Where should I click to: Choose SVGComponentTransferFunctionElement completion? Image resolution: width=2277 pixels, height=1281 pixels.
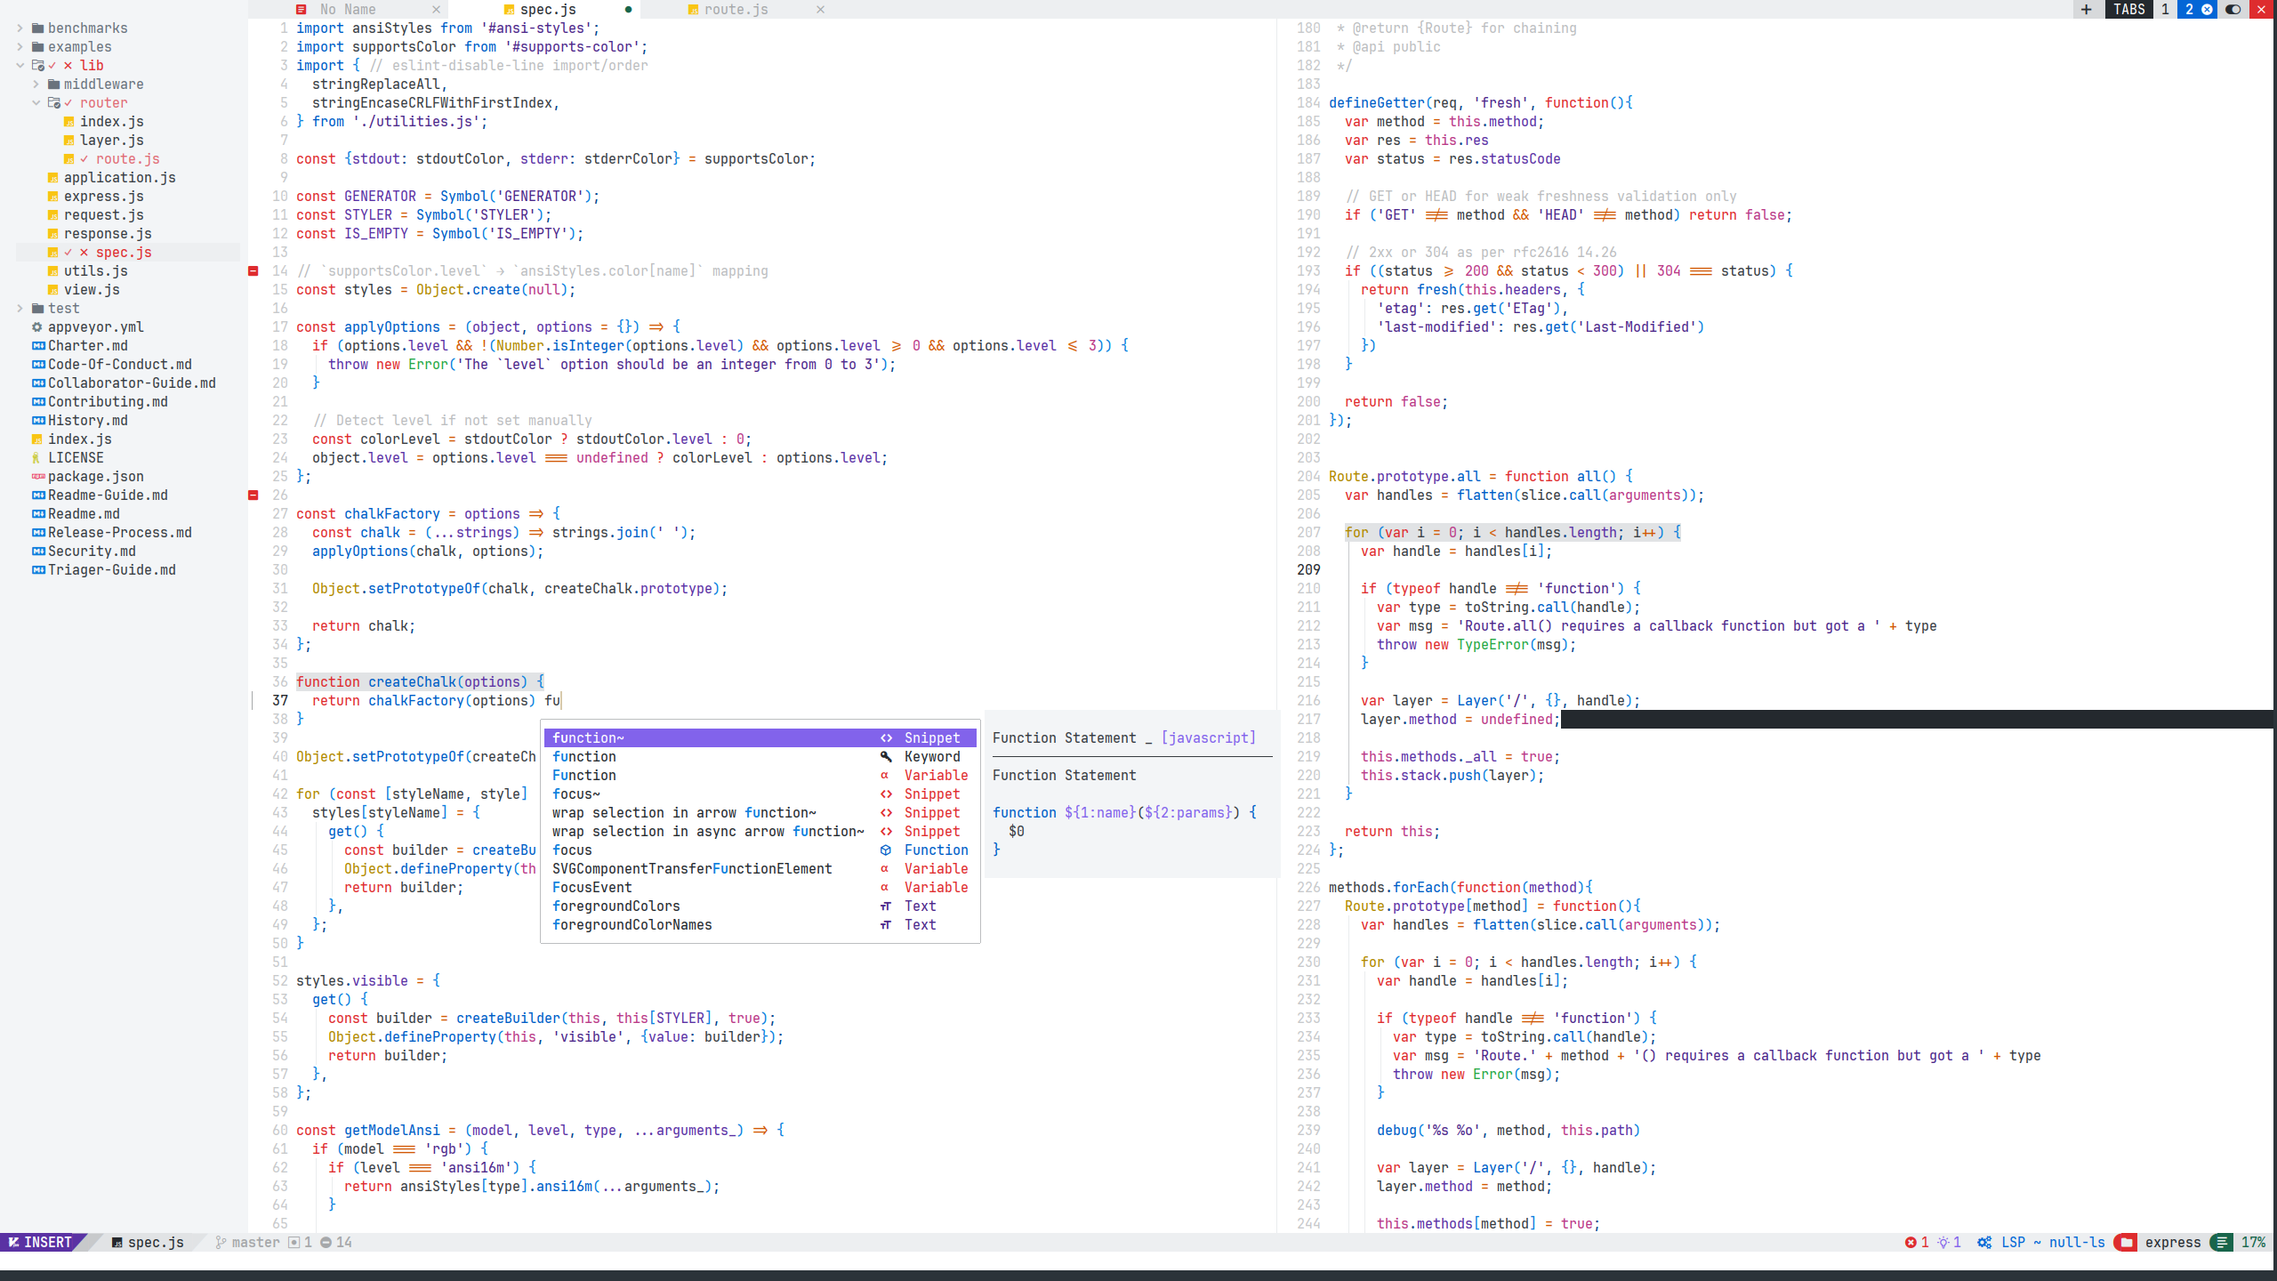pos(760,869)
